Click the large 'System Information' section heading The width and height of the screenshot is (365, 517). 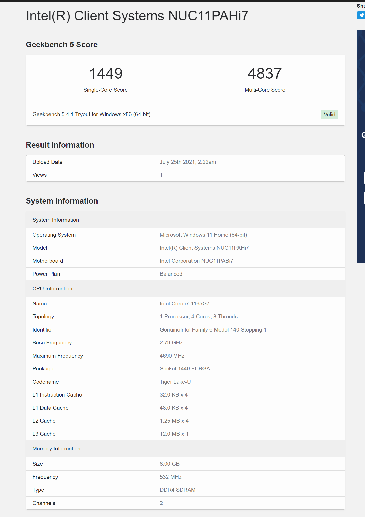(62, 201)
